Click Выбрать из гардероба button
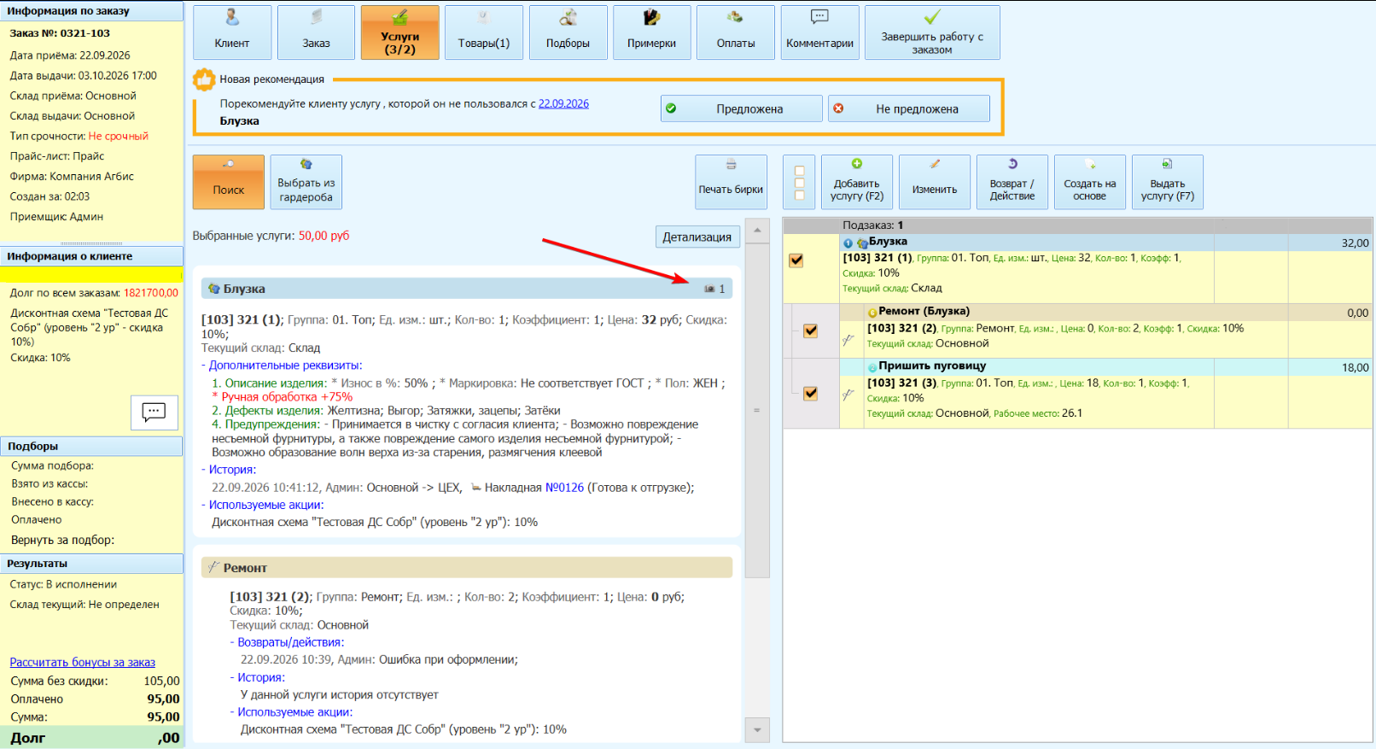Screen dimensions: 1376x749 [x=306, y=182]
